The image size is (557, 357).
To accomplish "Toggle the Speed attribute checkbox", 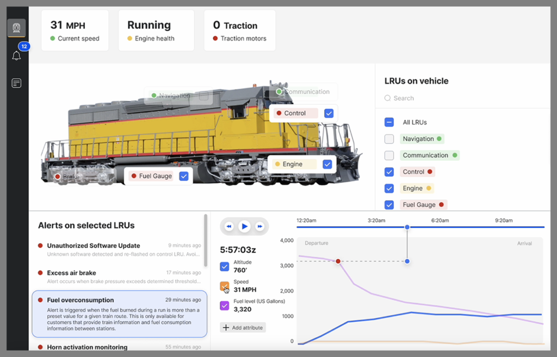I will (x=225, y=286).
